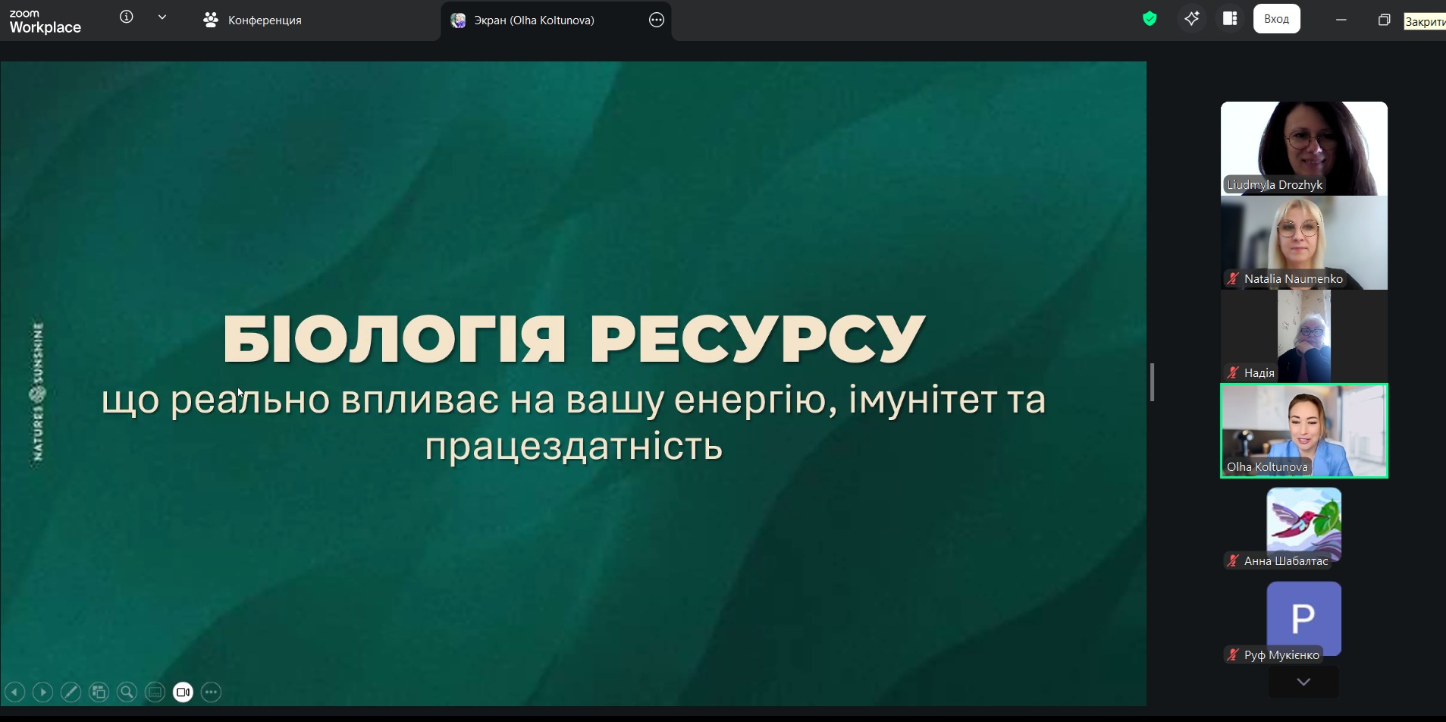Screen dimensions: 1446x722
Task: Open the see all slides grid
Action: tap(99, 692)
